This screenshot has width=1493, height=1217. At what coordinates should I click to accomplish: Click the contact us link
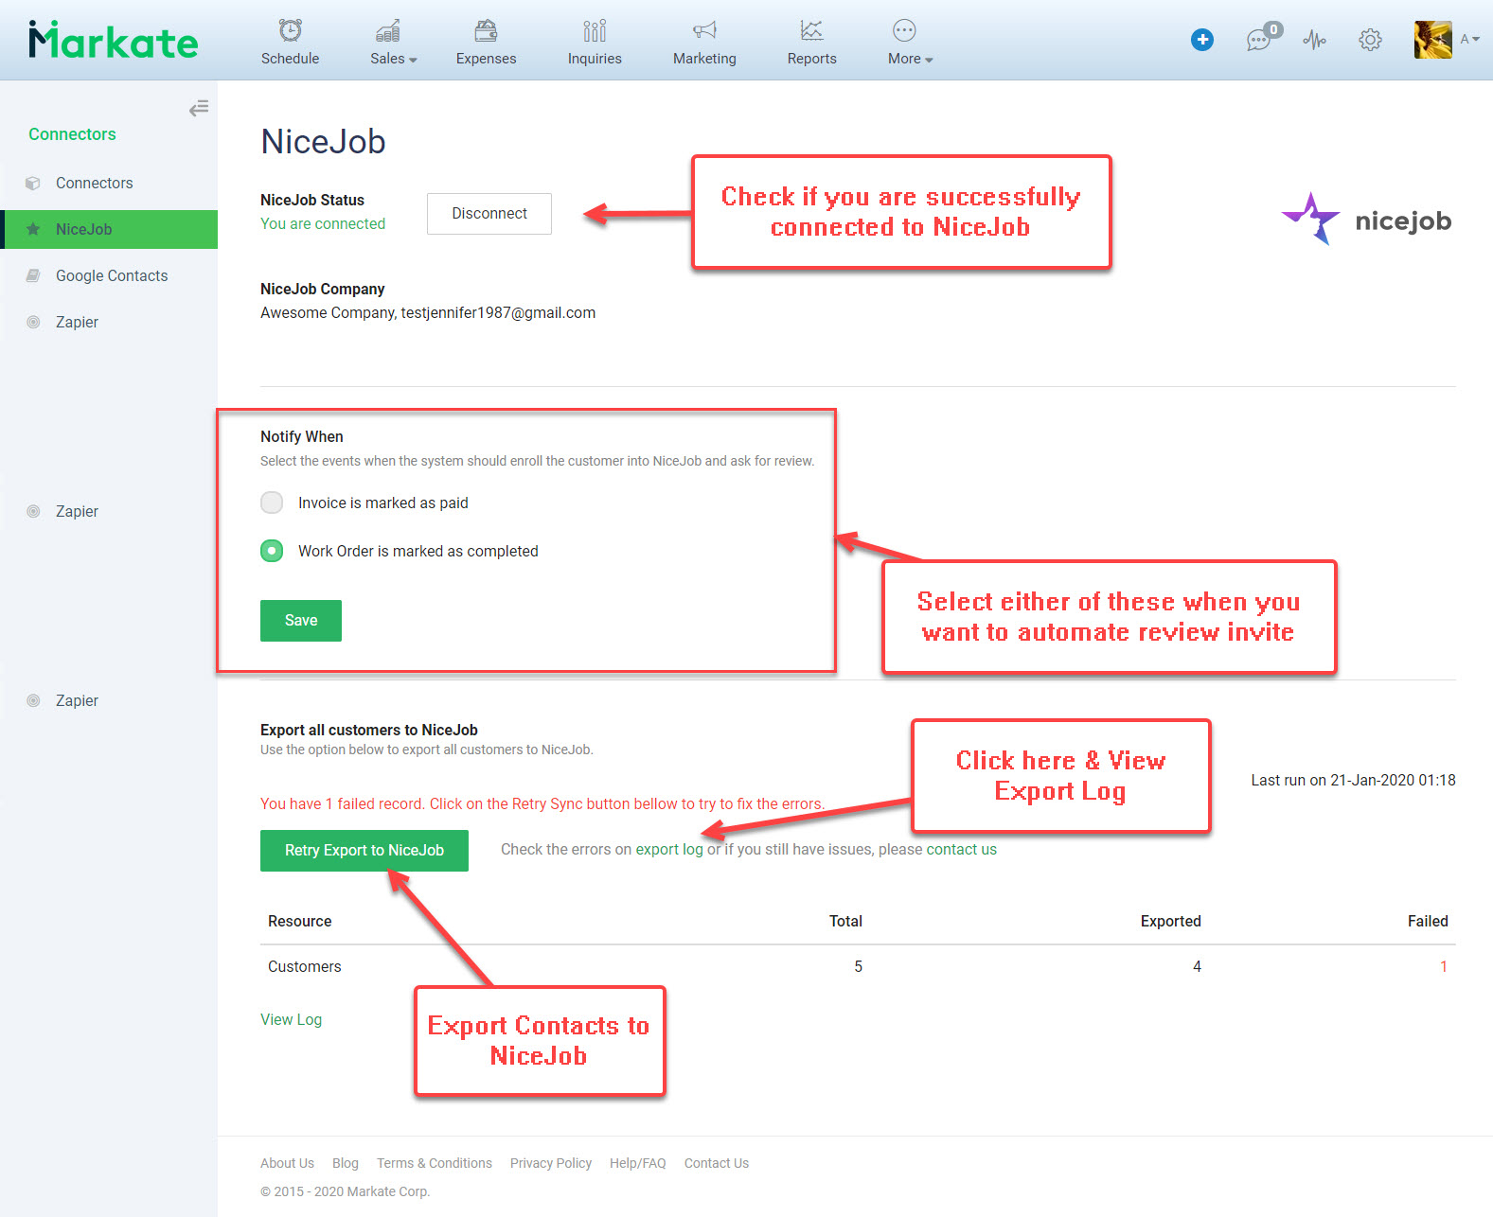(x=961, y=850)
